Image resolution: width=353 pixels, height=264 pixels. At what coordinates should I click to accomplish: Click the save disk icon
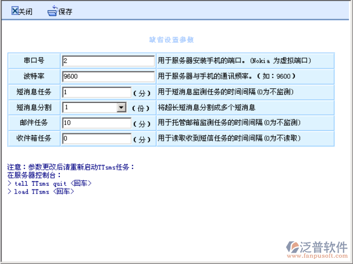(x=52, y=11)
